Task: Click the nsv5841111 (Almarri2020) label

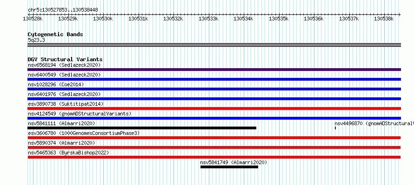Action: [61, 123]
